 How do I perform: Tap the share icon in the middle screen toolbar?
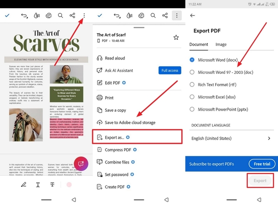pyautogui.click(x=165, y=16)
